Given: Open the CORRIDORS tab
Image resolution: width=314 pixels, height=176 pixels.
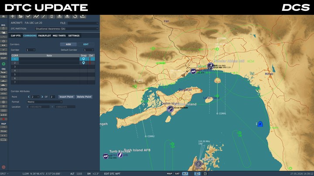Looking at the screenshot, I should coord(30,36).
